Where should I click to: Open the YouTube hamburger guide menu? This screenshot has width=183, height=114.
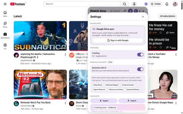click(5, 4)
